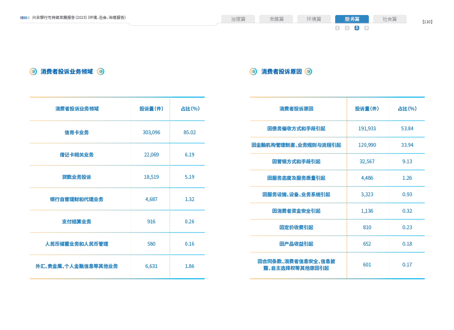
Task: Click circle icon right of 消费者投诉原因
Action: point(308,72)
